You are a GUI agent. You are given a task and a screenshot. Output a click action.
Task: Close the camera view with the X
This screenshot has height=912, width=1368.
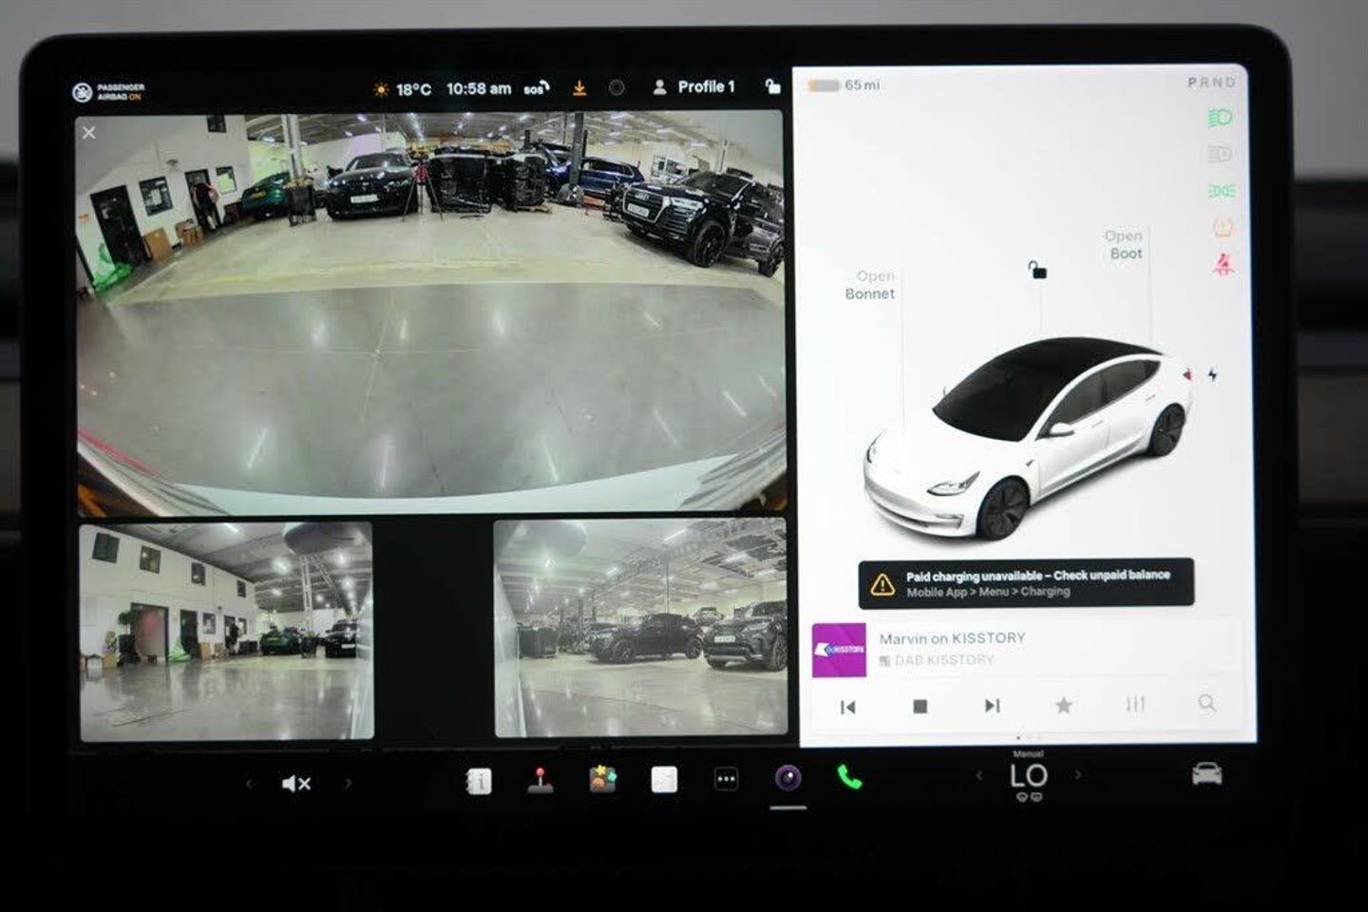(x=89, y=133)
